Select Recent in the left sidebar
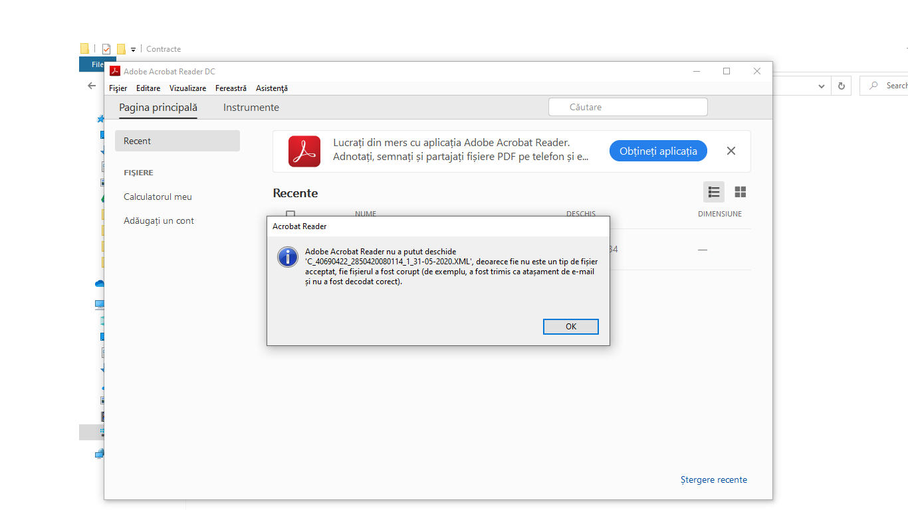The image size is (908, 510). tap(177, 141)
